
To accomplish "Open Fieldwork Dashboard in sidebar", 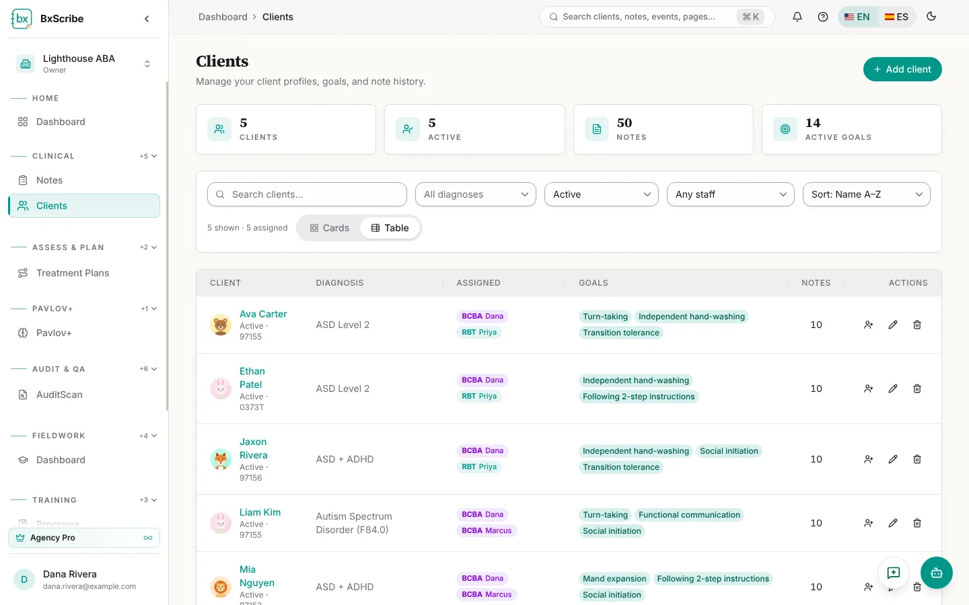I will click(x=84, y=460).
